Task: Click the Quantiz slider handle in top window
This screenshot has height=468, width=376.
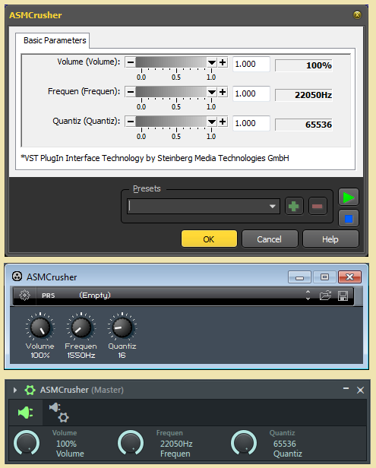Action: (x=212, y=122)
